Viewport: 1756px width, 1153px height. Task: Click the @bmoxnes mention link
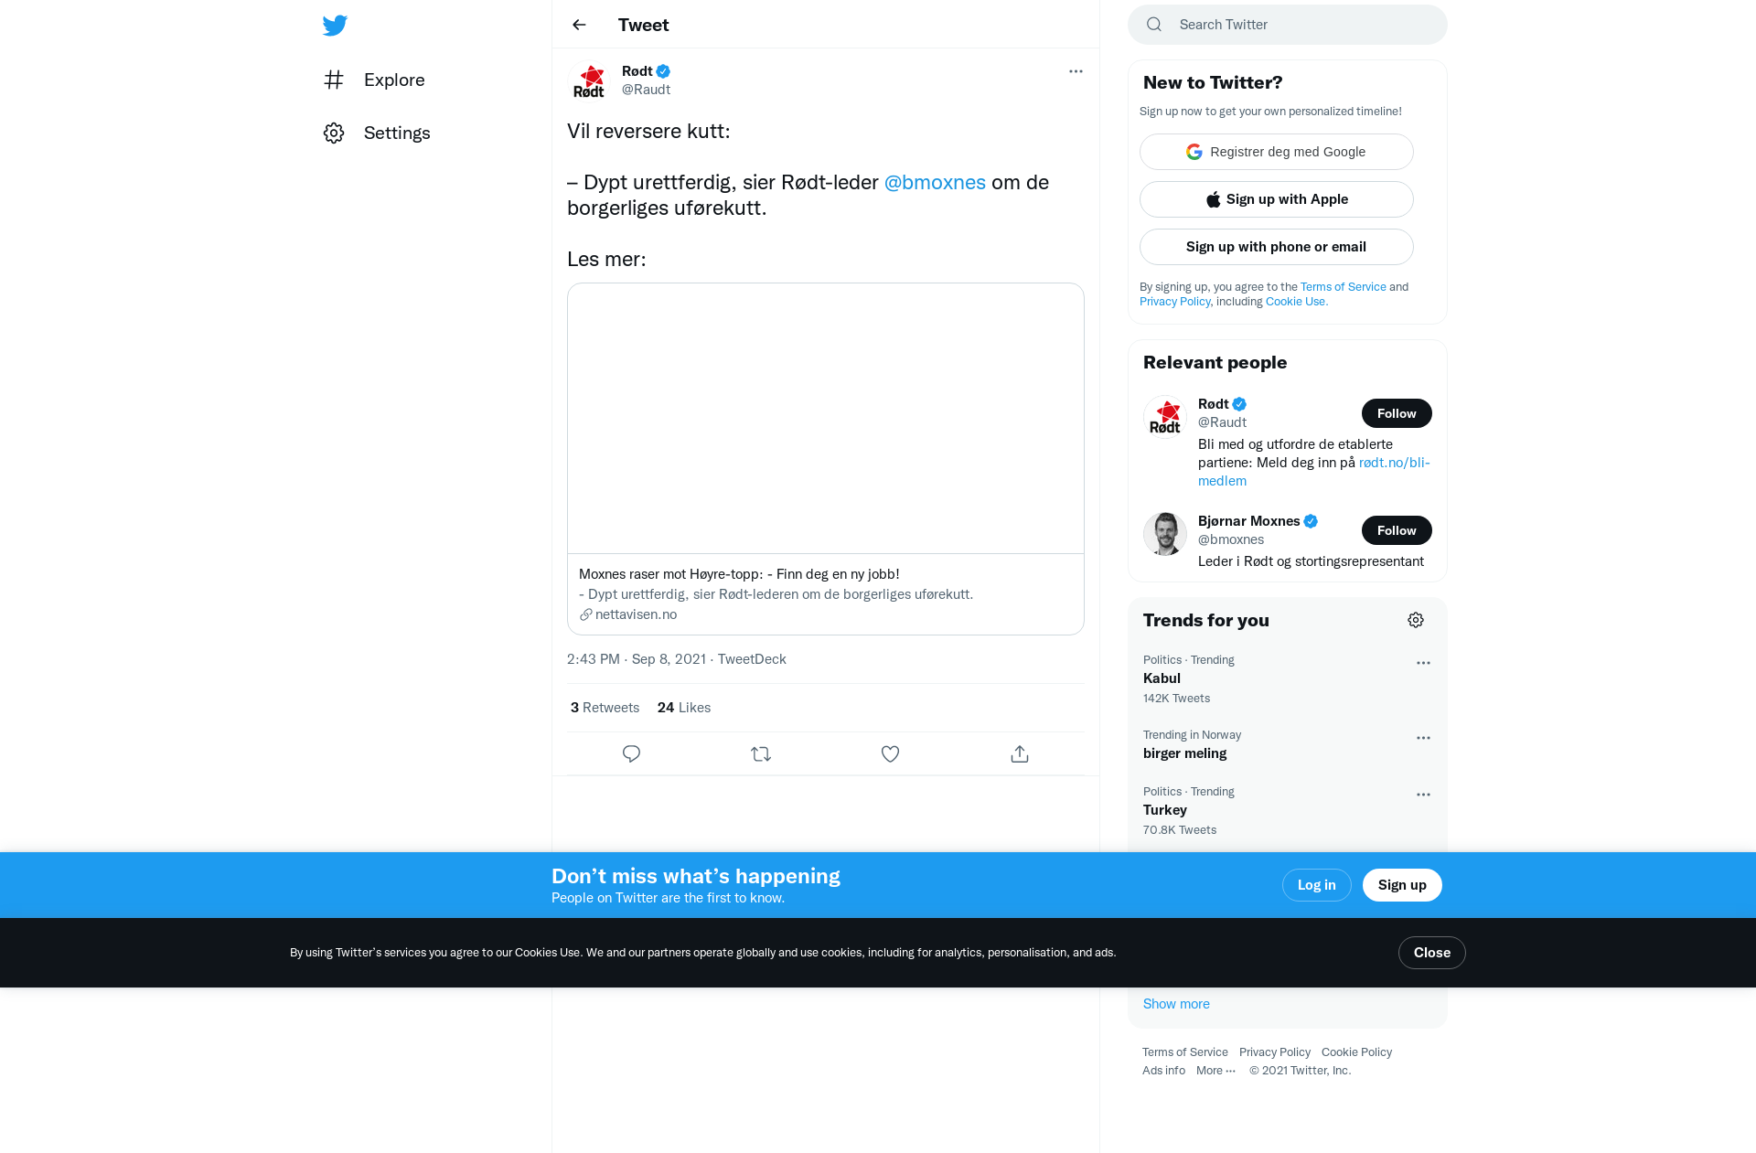pos(935,182)
